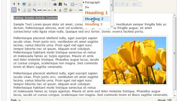Click the editor scrollbar up arrow

pyautogui.click(x=175, y=15)
